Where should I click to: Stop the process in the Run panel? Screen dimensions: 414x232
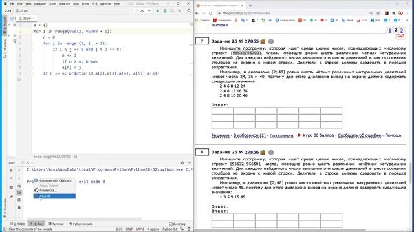[x=11, y=178]
